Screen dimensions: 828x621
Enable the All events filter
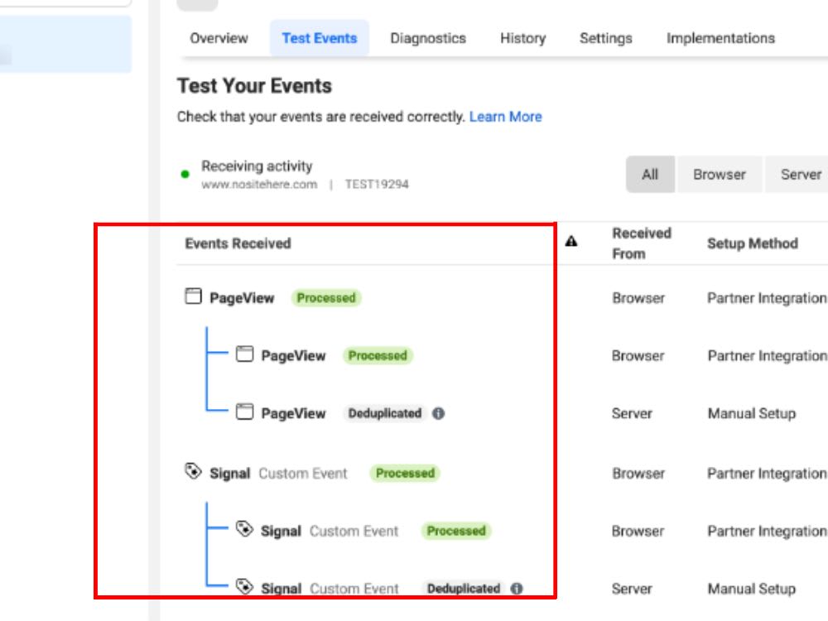pos(650,174)
